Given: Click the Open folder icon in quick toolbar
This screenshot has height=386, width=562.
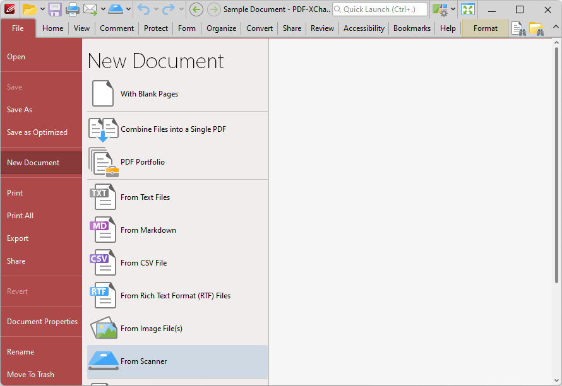Looking at the screenshot, I should click(30, 9).
